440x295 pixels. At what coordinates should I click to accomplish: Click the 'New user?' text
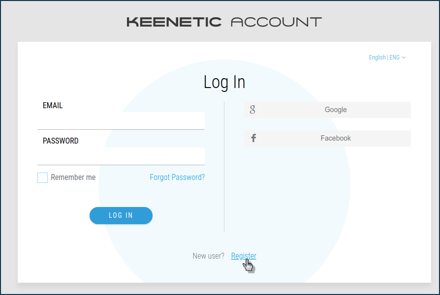(209, 256)
